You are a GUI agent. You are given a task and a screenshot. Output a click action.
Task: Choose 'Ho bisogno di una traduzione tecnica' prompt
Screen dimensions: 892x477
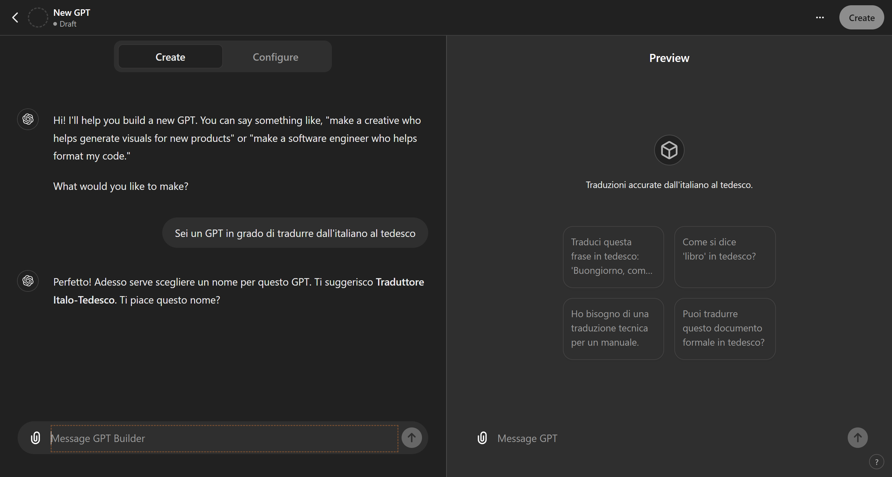point(613,328)
